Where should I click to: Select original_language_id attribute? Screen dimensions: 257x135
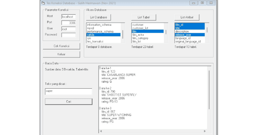click(x=190, y=41)
